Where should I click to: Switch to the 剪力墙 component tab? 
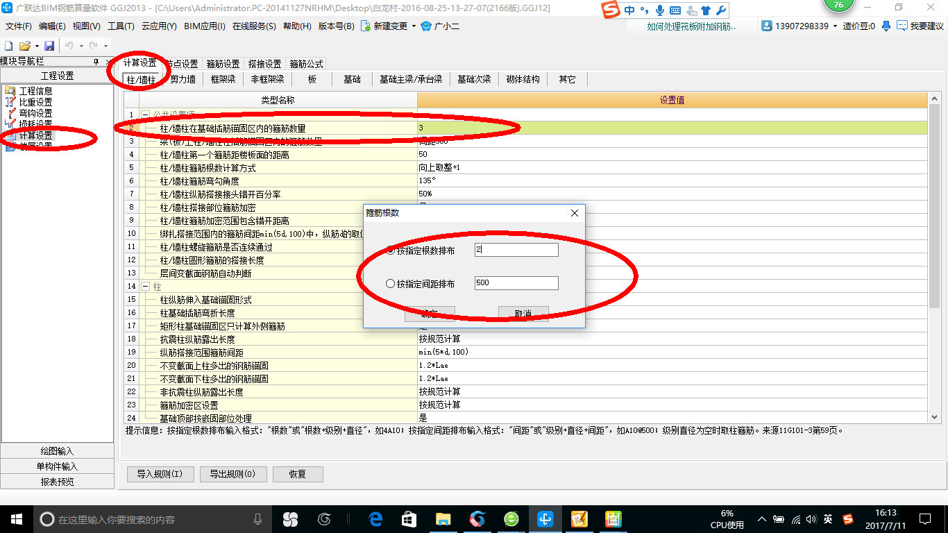(183, 79)
